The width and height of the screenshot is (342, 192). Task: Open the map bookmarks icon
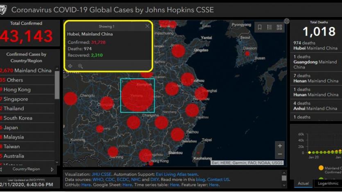(260, 27)
